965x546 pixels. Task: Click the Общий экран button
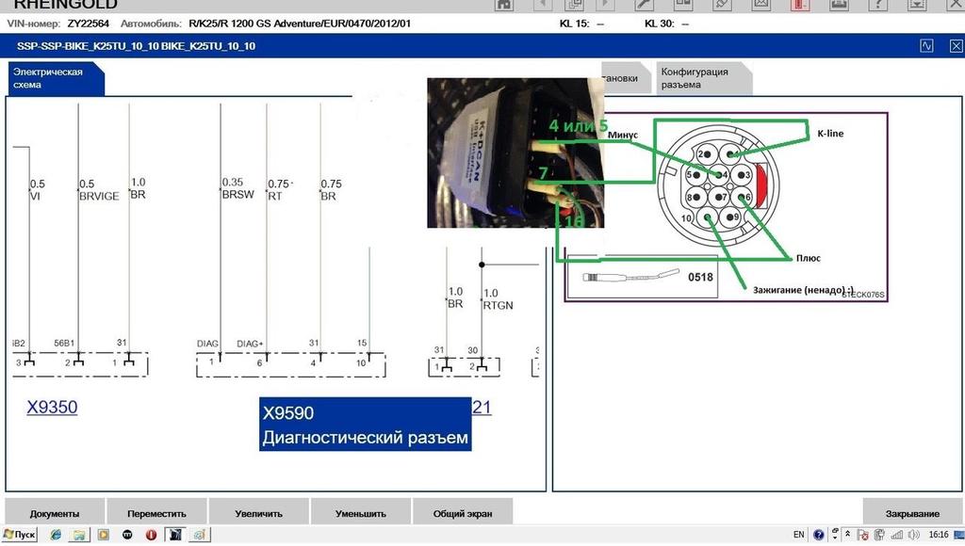tap(463, 513)
